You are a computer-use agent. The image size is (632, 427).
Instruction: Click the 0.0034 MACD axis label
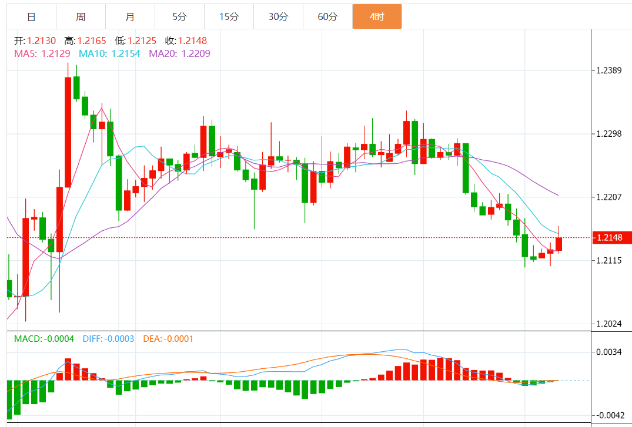click(609, 352)
